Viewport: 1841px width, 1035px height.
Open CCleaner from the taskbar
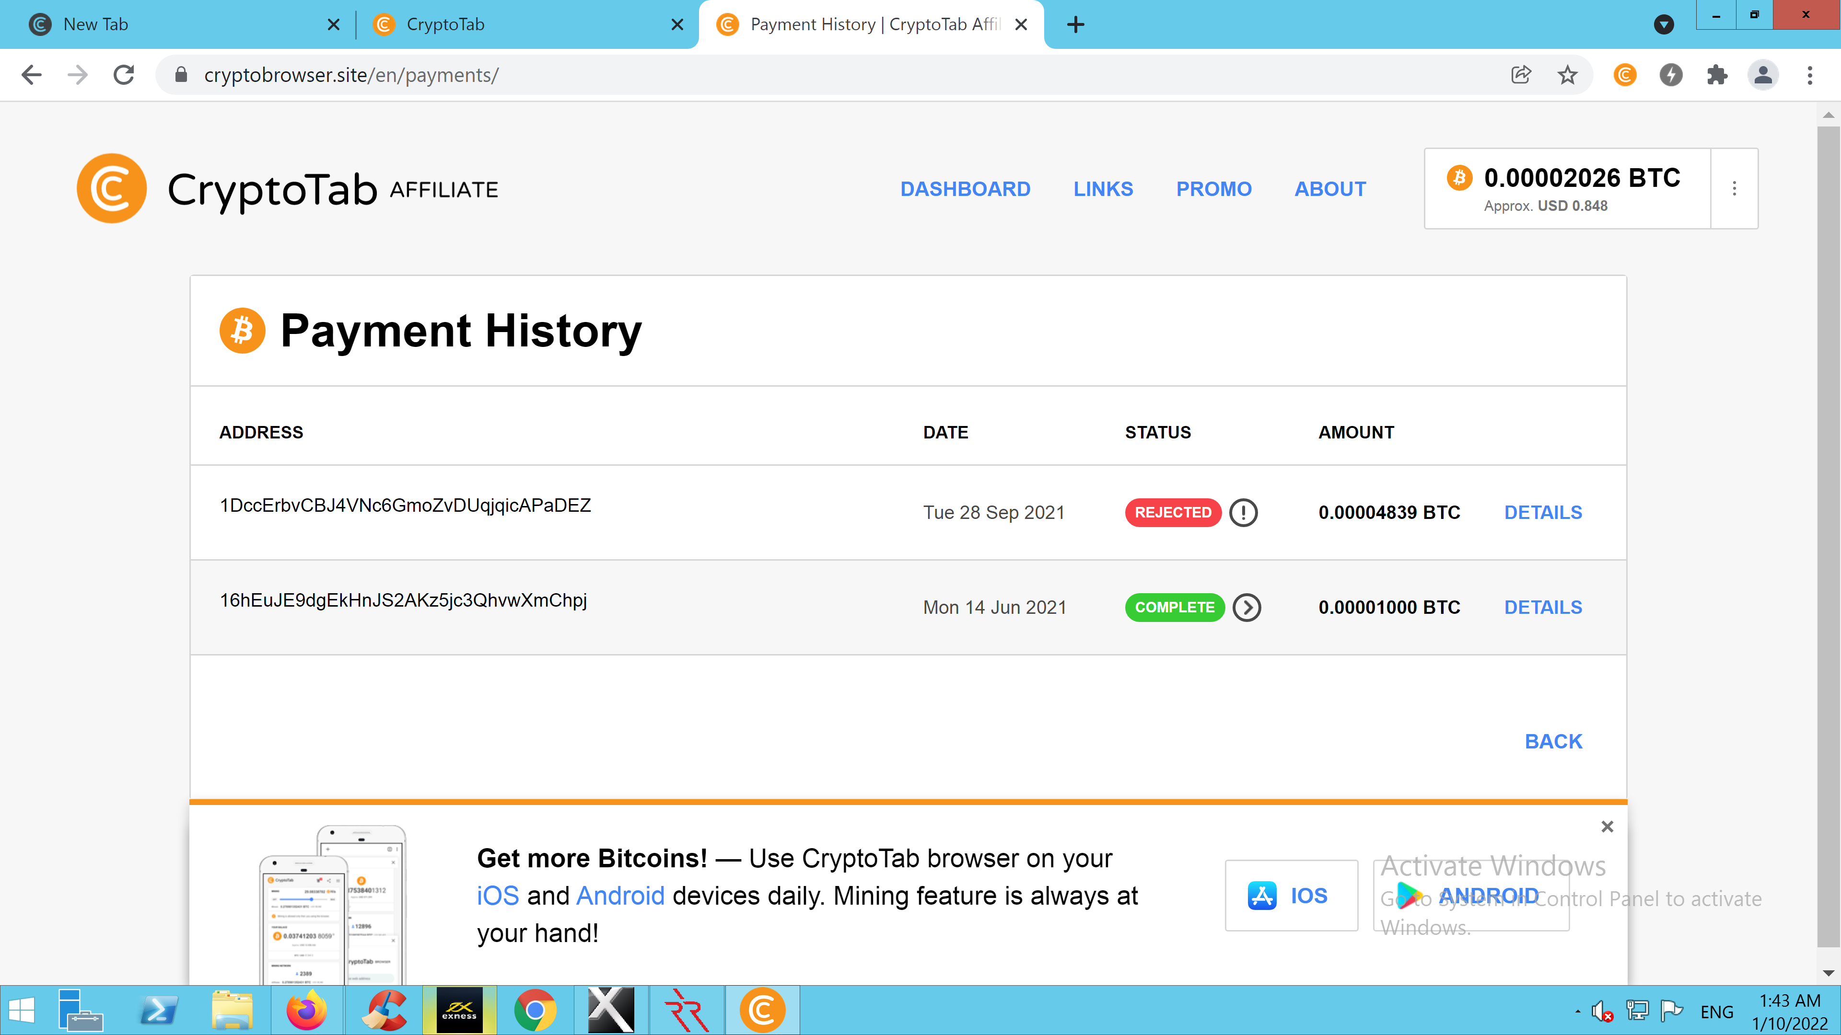pos(383,1011)
